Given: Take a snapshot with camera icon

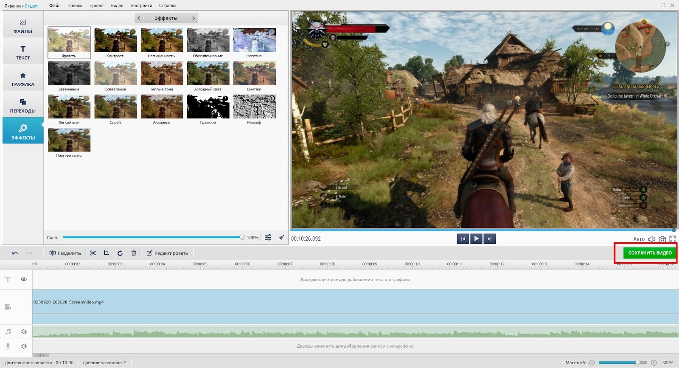Looking at the screenshot, I should click(x=662, y=239).
